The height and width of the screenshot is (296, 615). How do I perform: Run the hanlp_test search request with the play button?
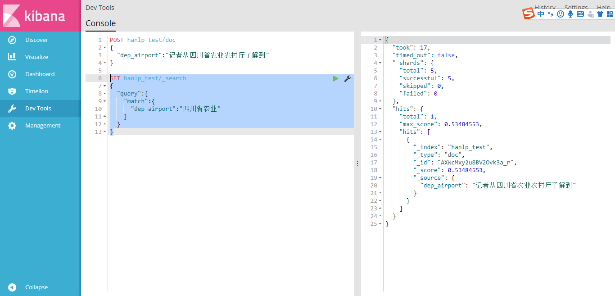[x=335, y=78]
